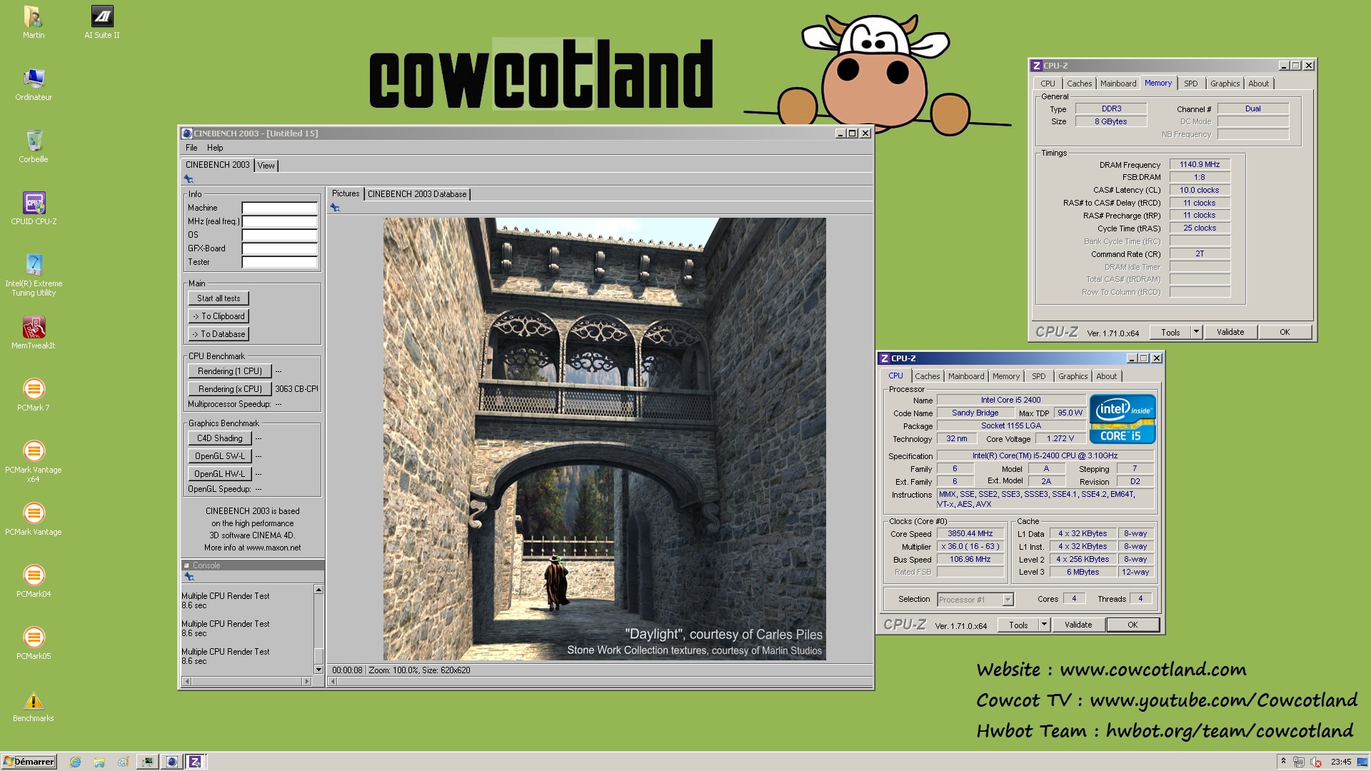This screenshot has height=771, width=1371.
Task: Select the MemTweakIt desktop icon
Action: point(34,332)
